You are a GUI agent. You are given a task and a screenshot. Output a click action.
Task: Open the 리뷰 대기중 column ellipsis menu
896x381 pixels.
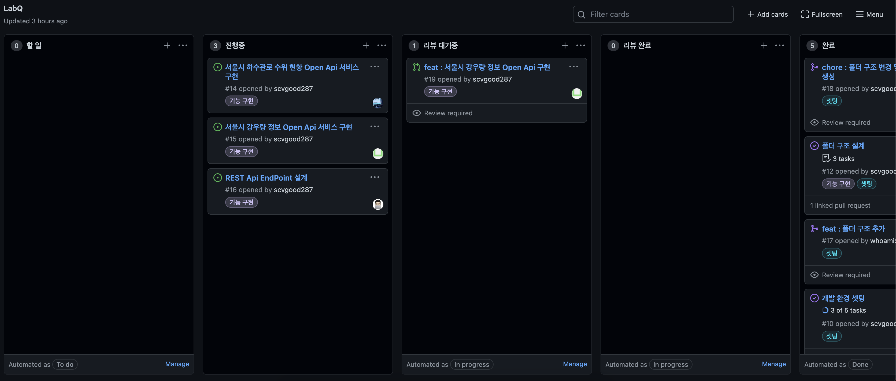click(580, 46)
